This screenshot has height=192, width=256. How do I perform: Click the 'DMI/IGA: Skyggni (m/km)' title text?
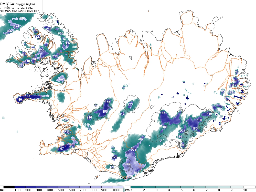coord(17,4)
